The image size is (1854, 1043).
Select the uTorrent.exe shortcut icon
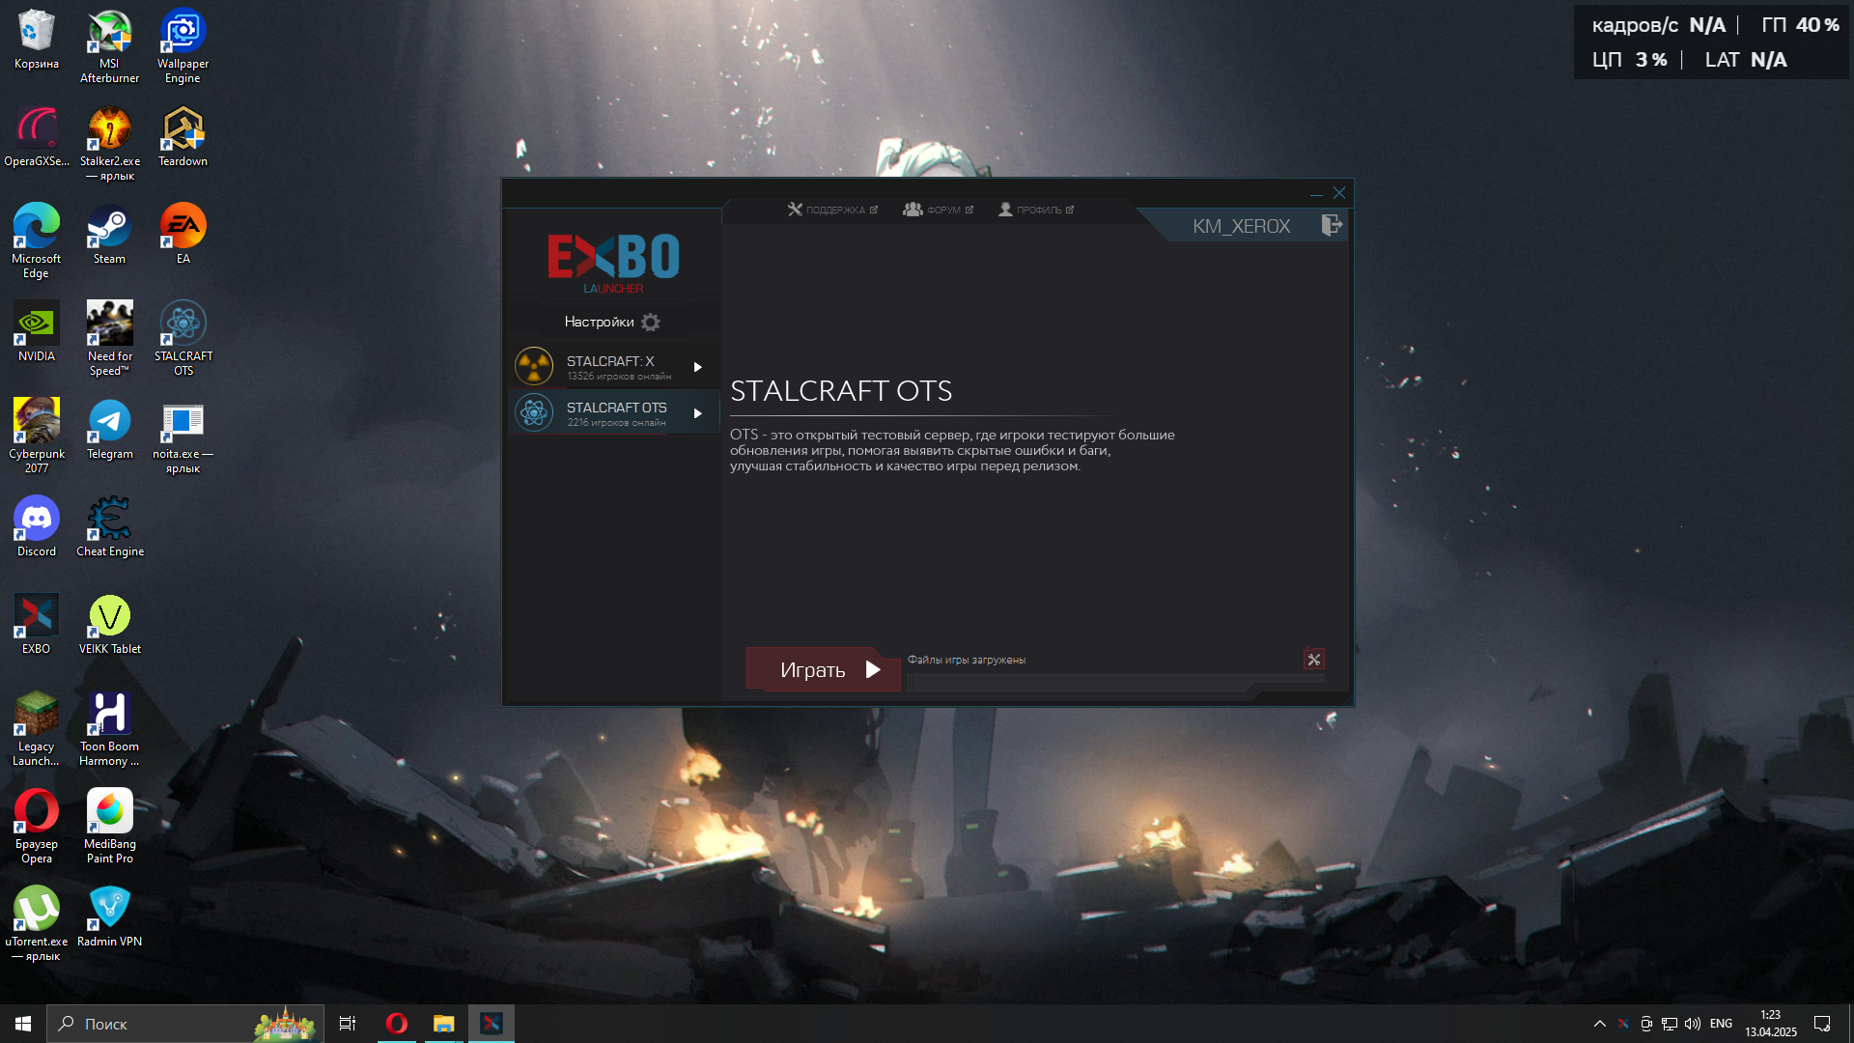pyautogui.click(x=37, y=924)
